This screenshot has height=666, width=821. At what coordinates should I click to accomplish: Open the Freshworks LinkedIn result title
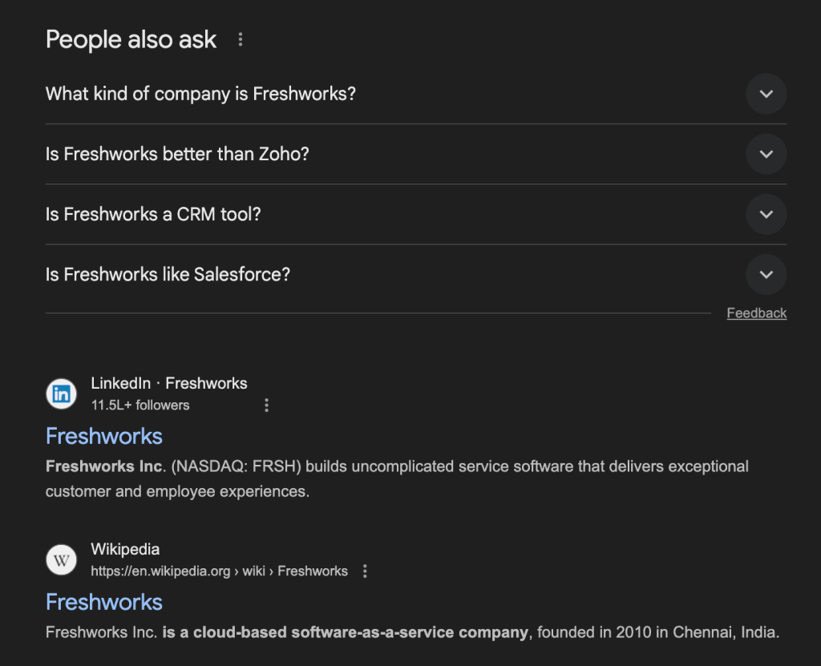[x=104, y=436]
